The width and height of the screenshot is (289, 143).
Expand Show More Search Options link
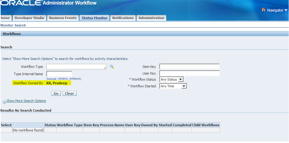click(26, 101)
